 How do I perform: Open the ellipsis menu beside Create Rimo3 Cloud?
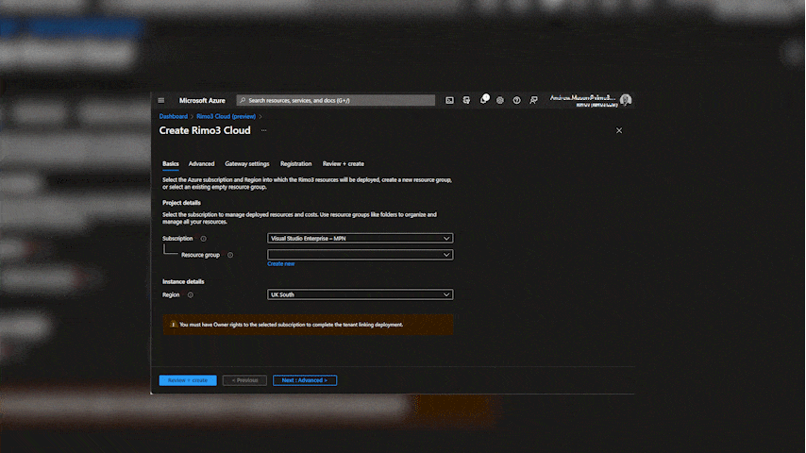point(263,130)
